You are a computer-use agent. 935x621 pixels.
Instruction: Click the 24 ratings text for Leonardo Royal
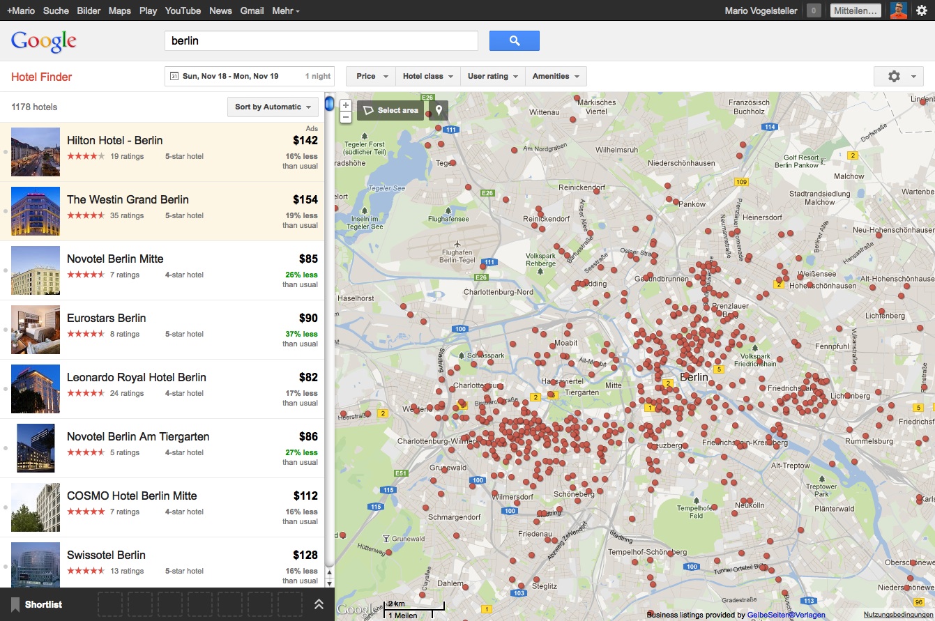(x=127, y=393)
